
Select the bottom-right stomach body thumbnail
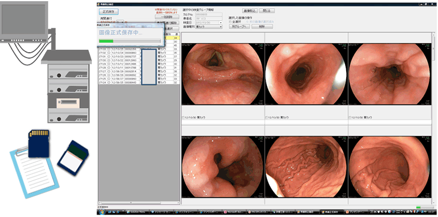point(390,167)
